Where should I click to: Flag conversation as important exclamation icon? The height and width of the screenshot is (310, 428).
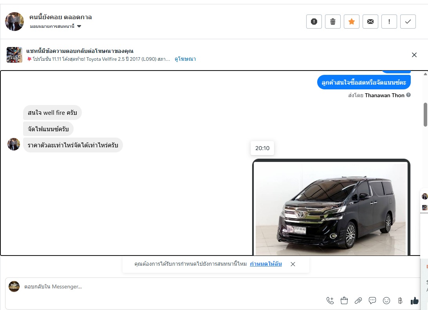tap(389, 22)
